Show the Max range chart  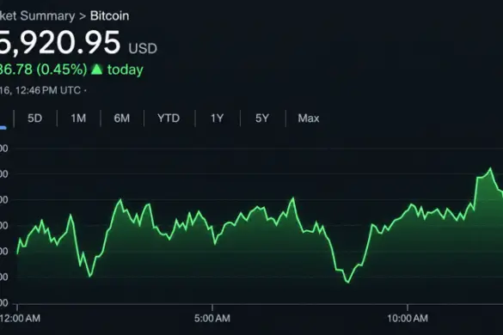tap(309, 119)
